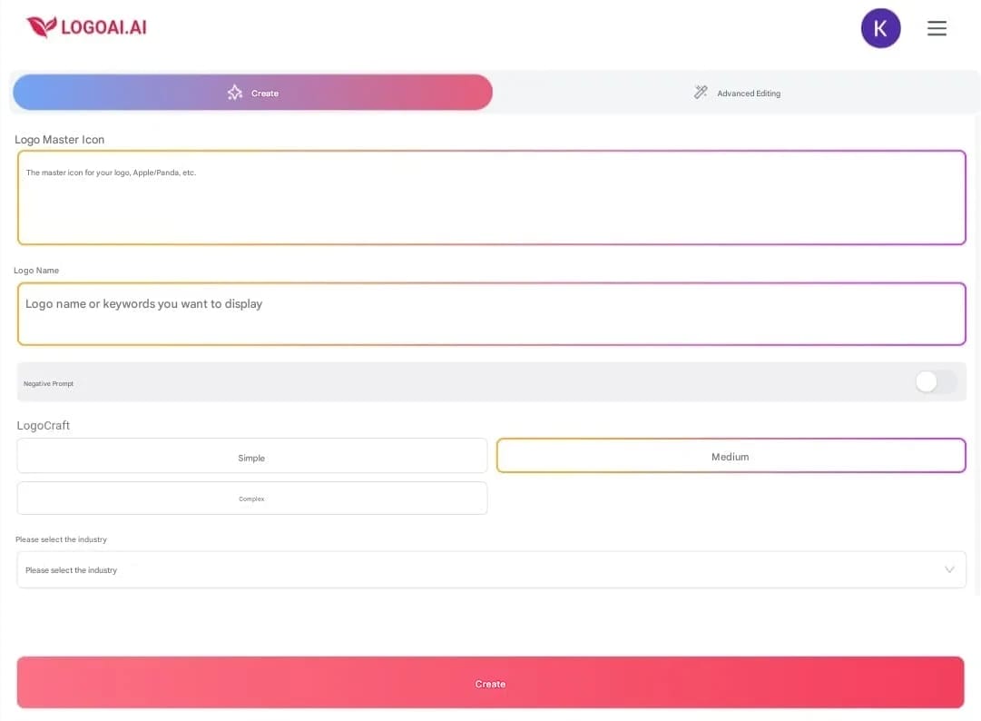Open the hamburger navigation menu

tap(937, 28)
